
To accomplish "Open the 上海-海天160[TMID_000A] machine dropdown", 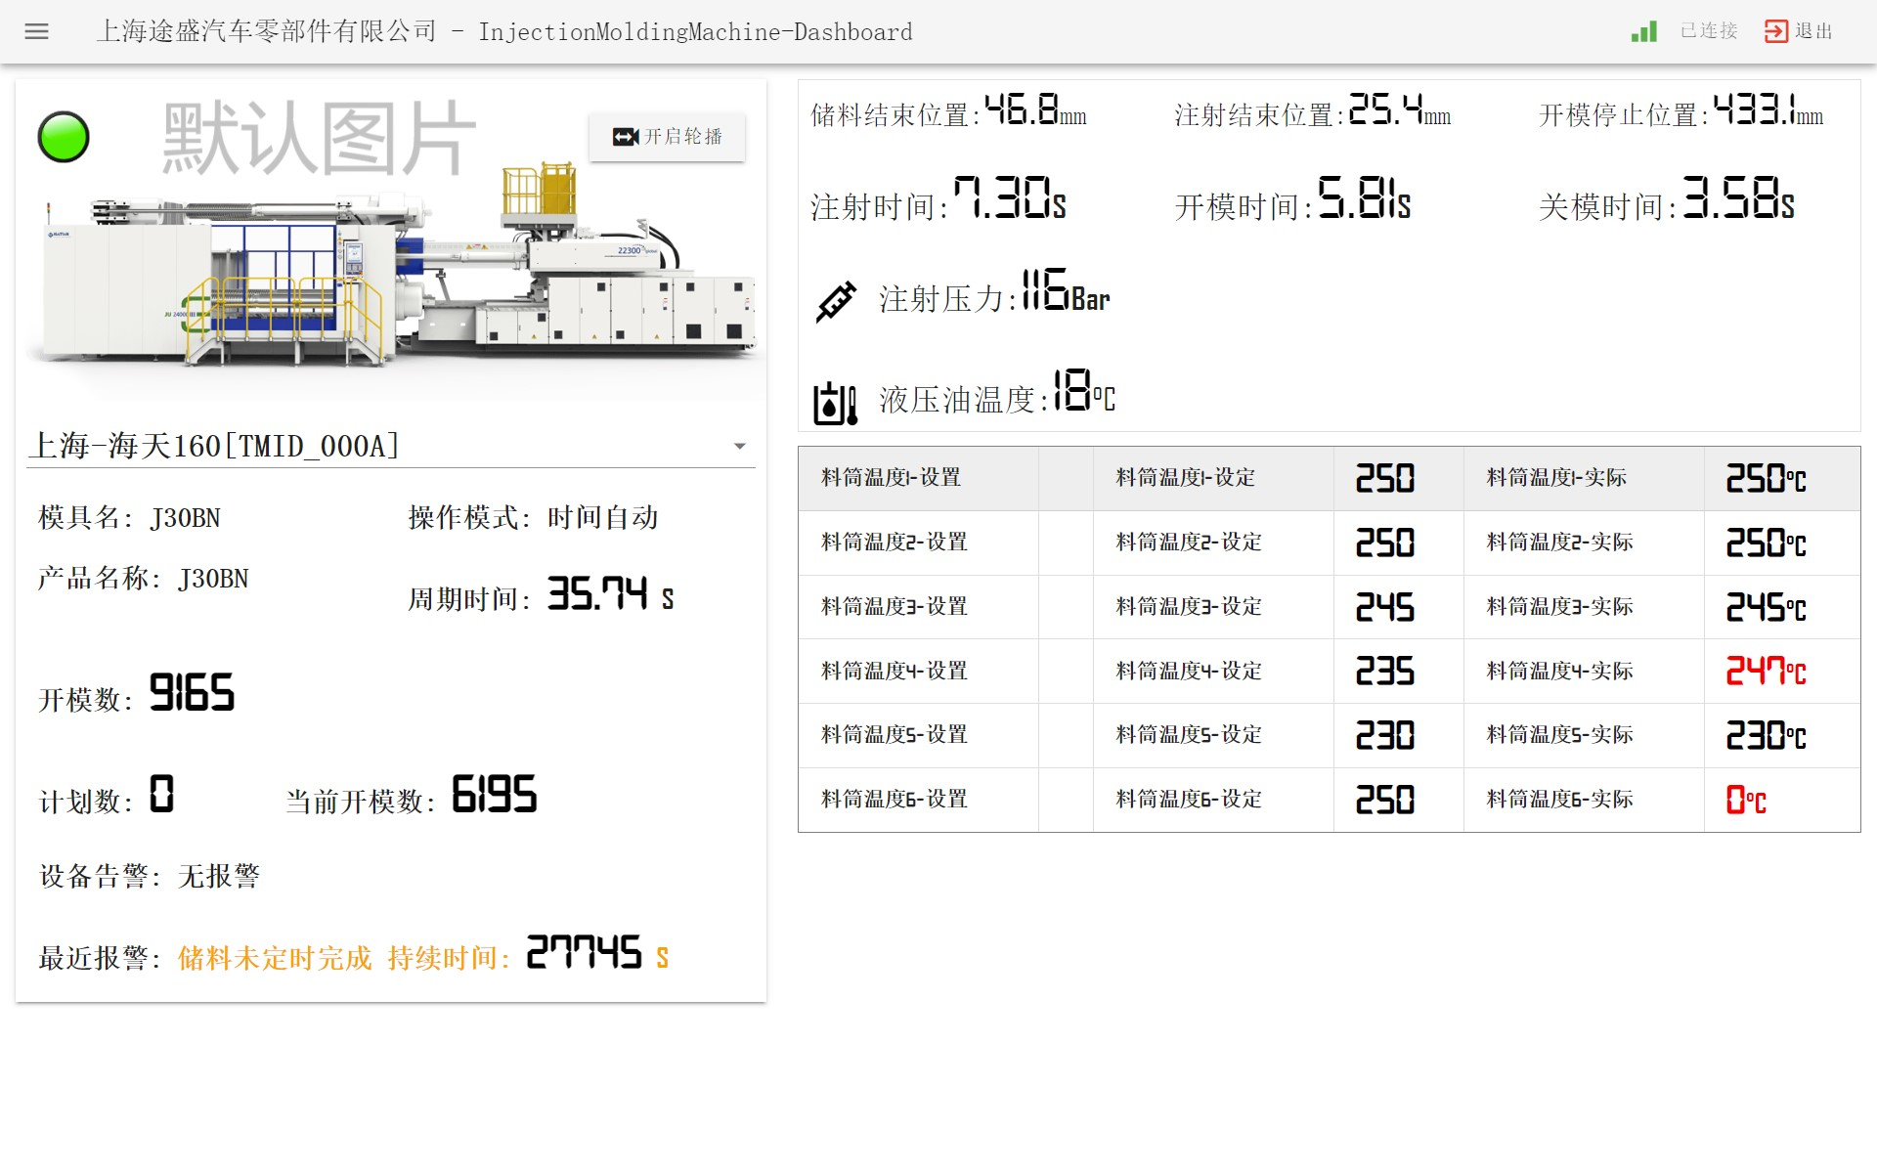I will (391, 446).
